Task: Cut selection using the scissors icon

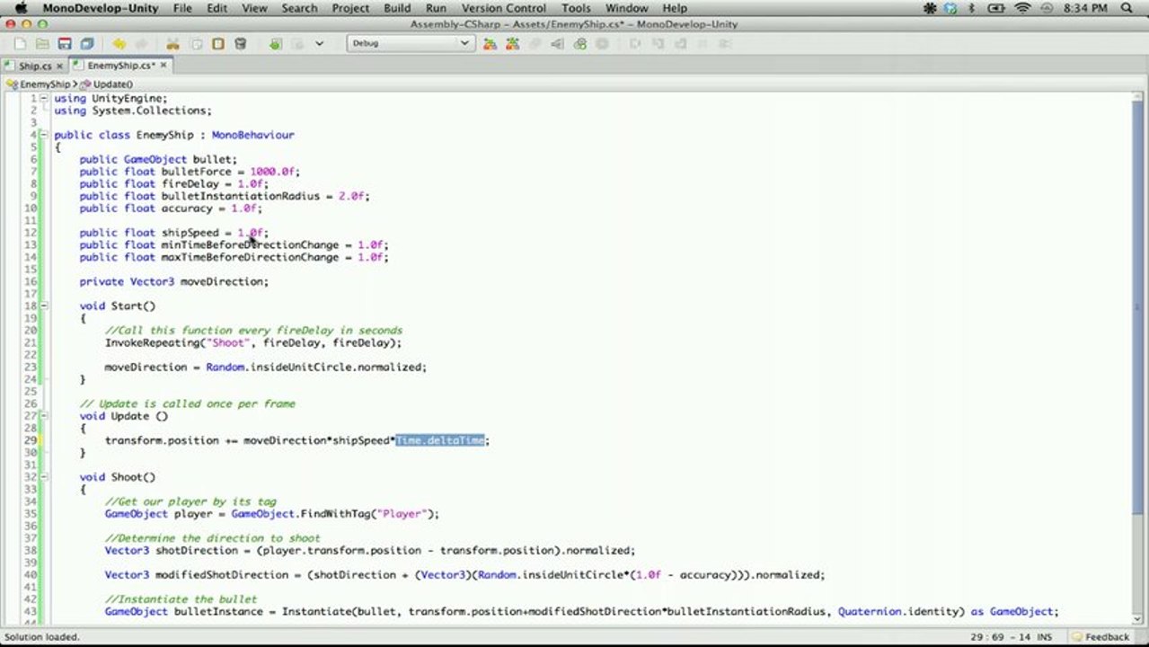Action: pos(172,43)
